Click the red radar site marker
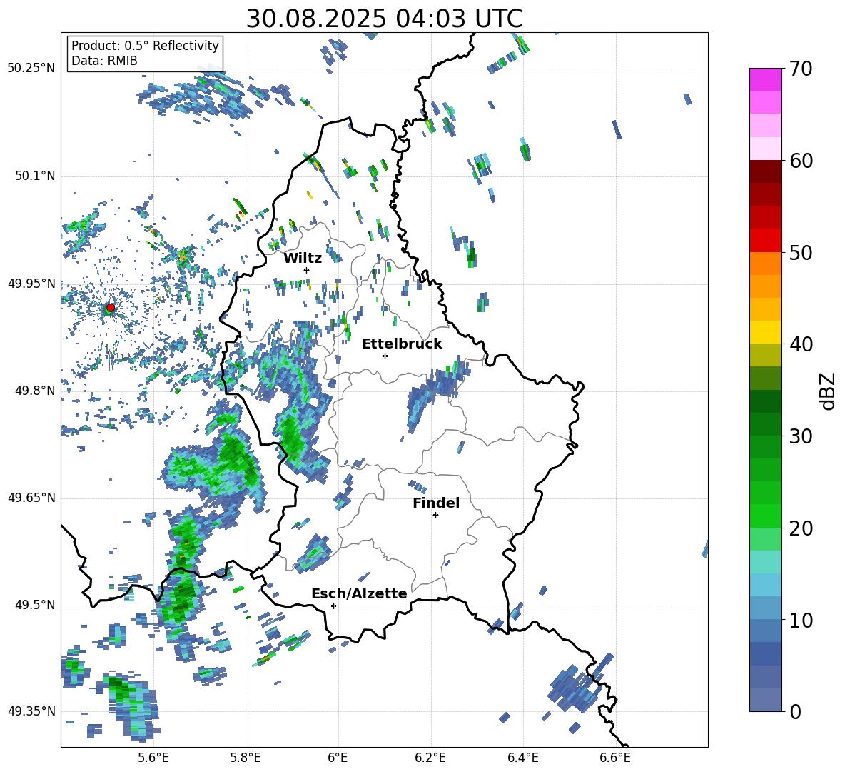The height and width of the screenshot is (772, 845). tap(111, 308)
